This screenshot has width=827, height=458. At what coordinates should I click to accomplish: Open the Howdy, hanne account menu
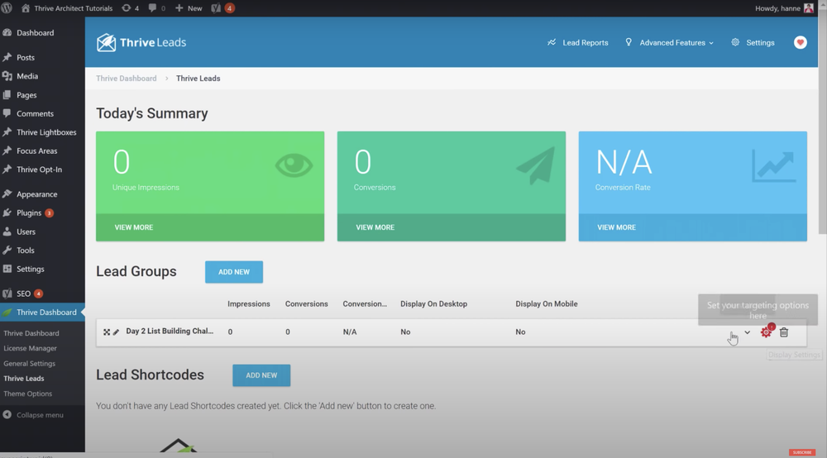pyautogui.click(x=784, y=8)
